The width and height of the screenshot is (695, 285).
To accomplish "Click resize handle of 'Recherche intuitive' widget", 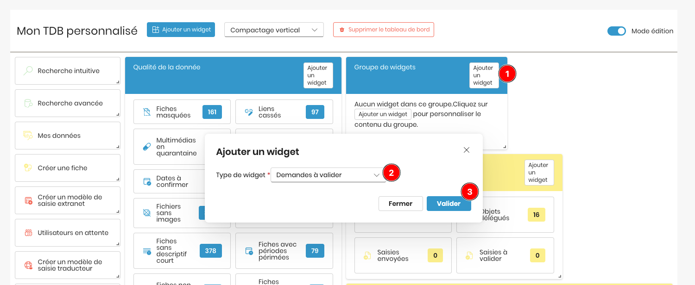I will tap(118, 82).
